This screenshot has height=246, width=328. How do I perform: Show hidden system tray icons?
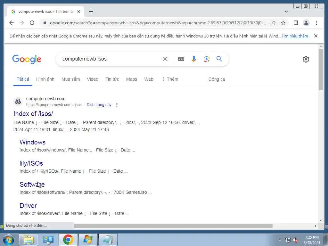(x=280, y=240)
